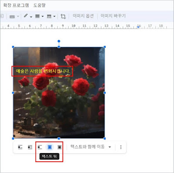
Task: Open 이미지 옵션 panel
Action: 83,16
